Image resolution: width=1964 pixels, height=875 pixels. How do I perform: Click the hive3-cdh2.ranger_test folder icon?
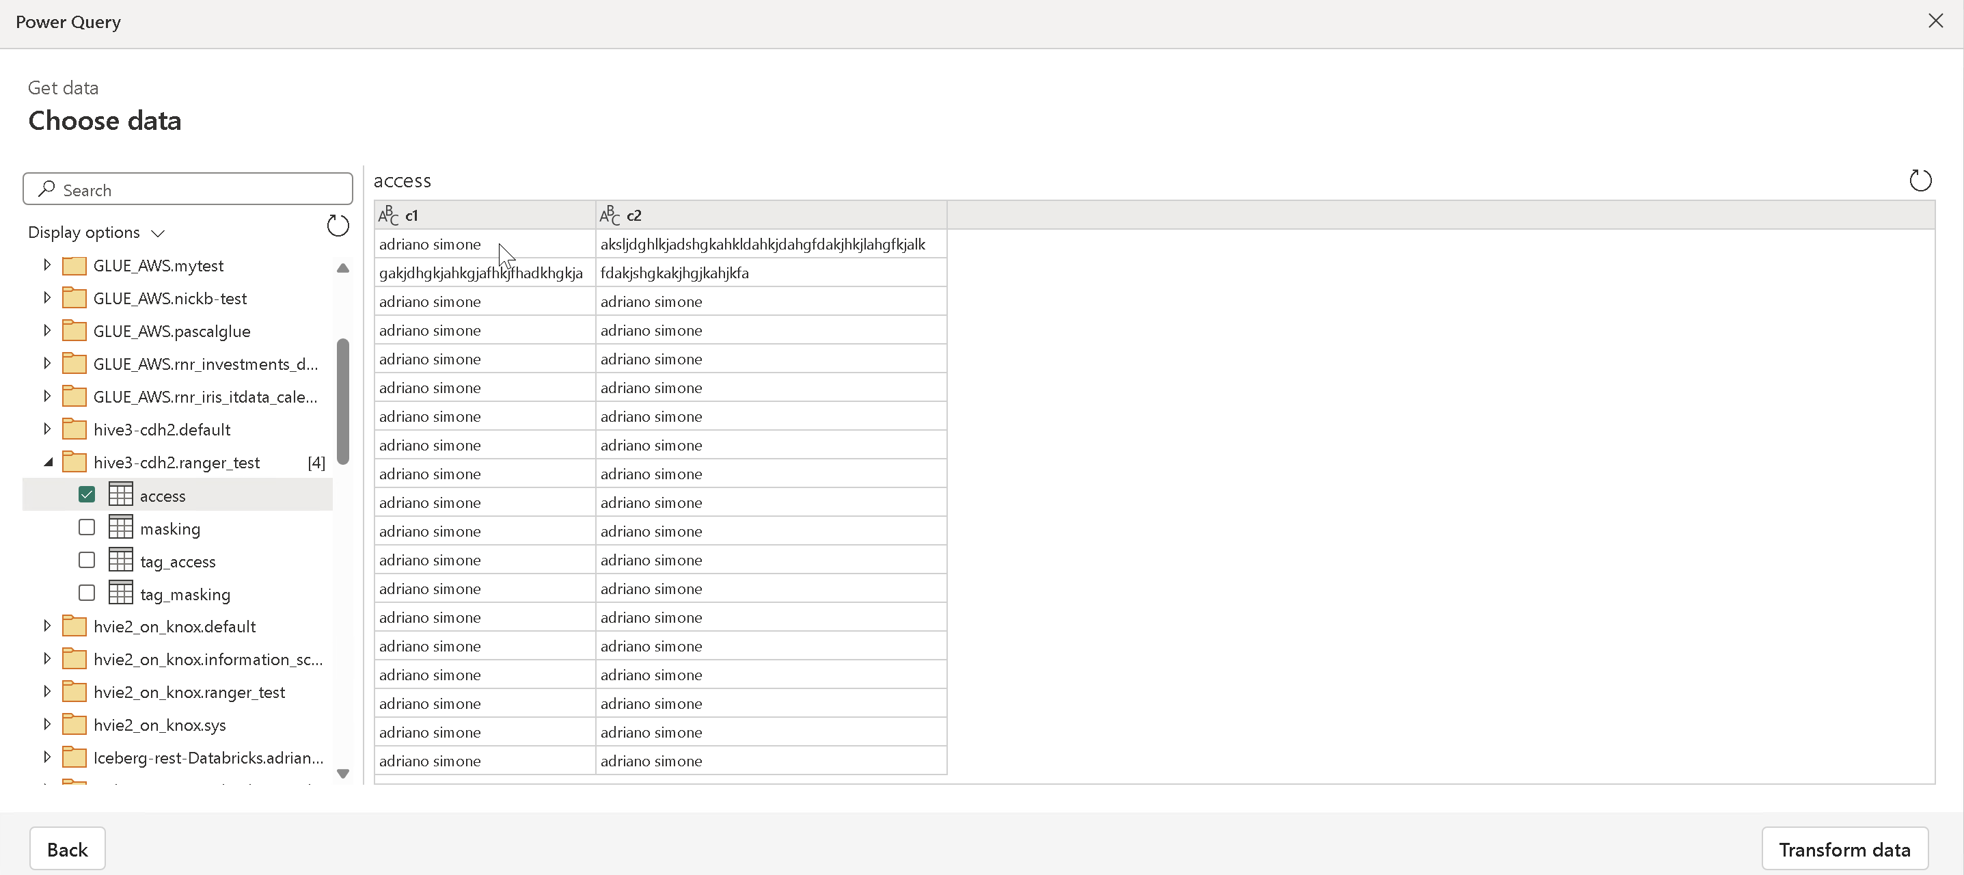point(74,462)
